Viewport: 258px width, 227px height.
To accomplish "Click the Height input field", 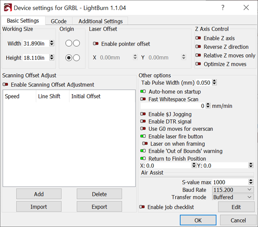I will 36,58.
